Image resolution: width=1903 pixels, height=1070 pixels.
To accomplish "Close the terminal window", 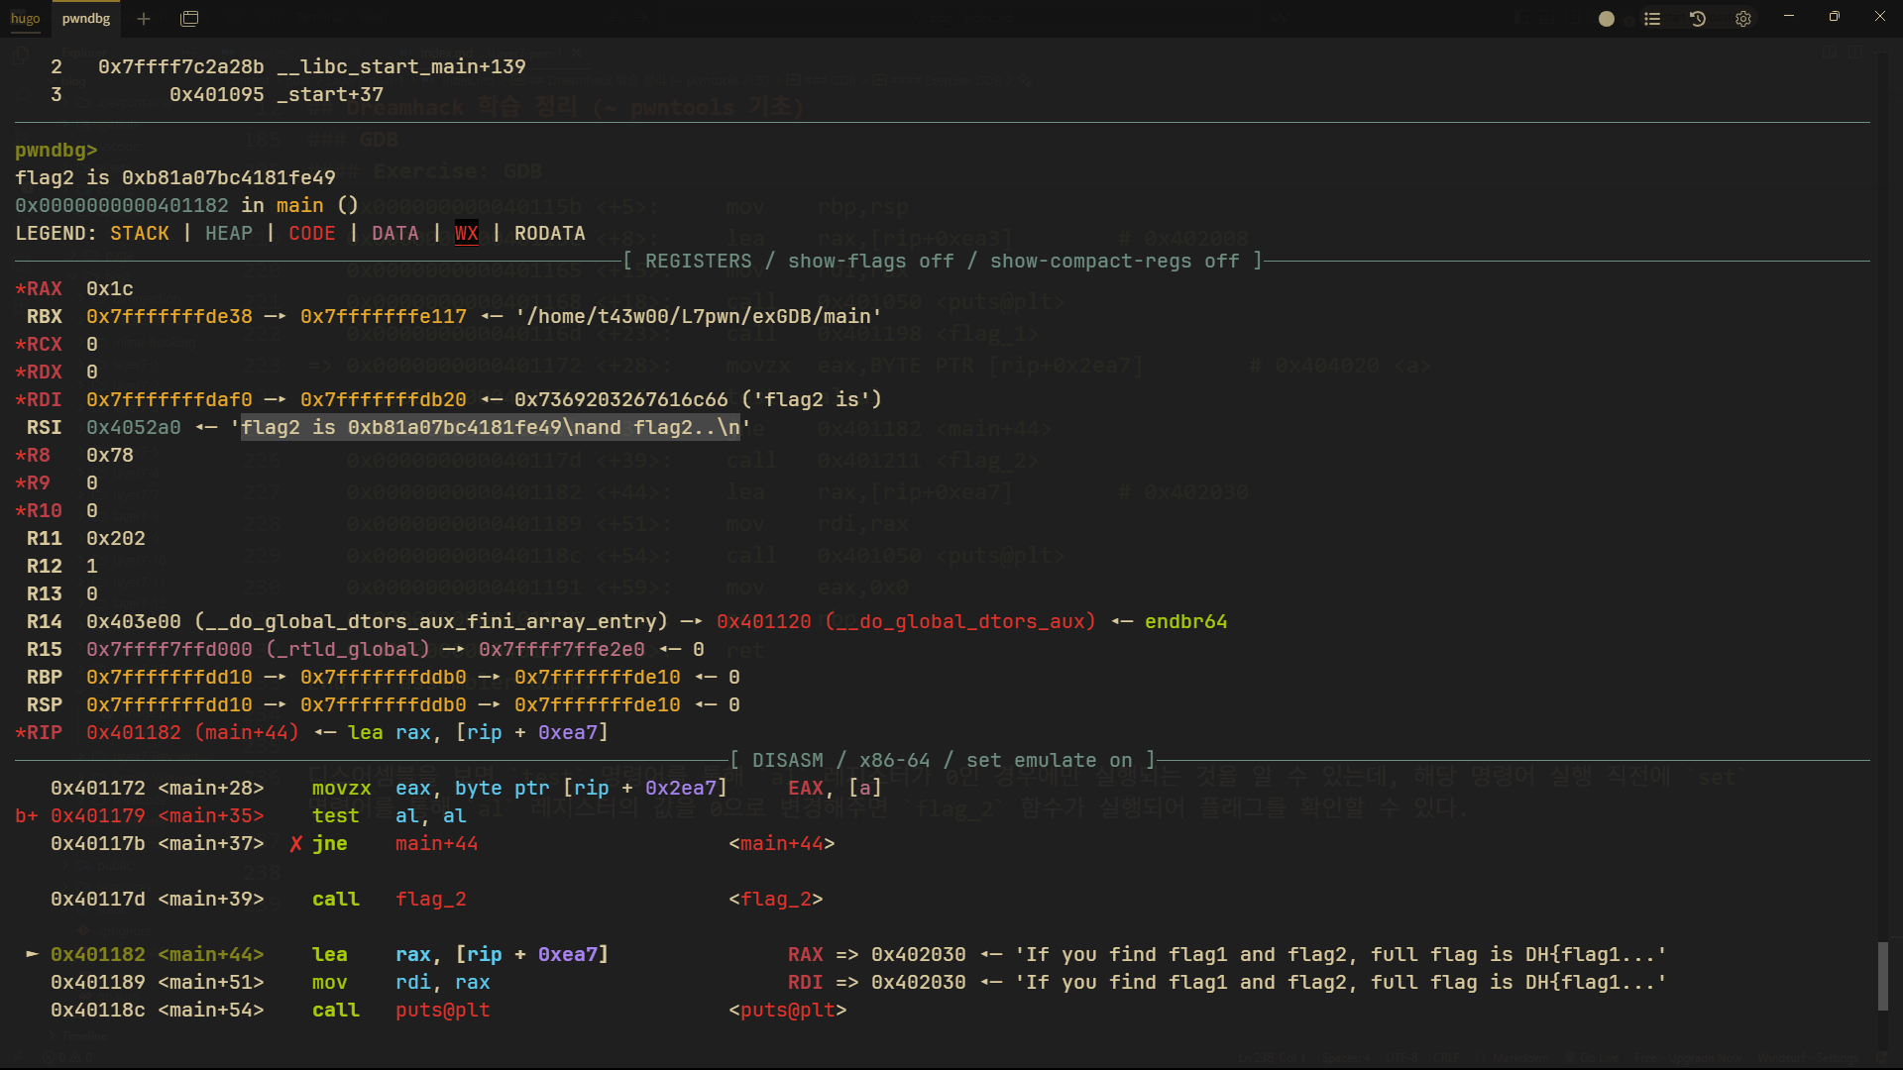I will (x=1880, y=17).
